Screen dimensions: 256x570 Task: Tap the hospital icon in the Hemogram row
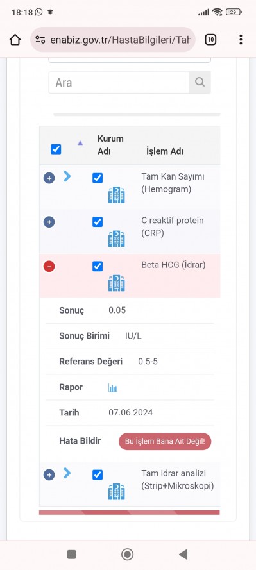[x=116, y=195]
